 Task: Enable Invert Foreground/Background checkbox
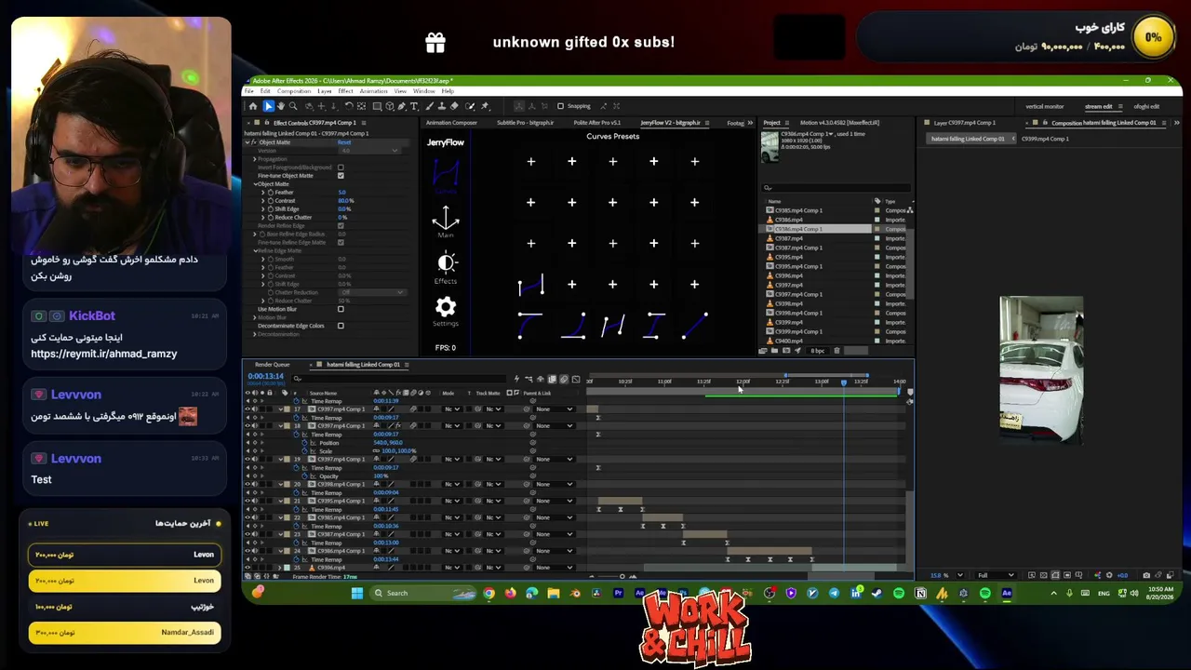coord(341,167)
